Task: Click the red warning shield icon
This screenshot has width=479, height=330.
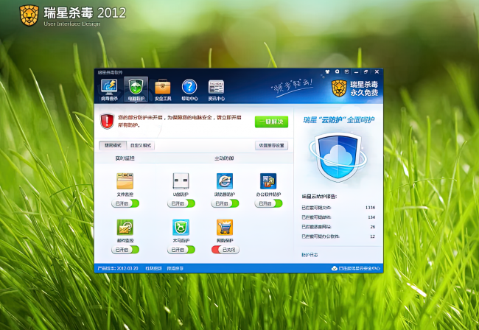Action: point(107,122)
